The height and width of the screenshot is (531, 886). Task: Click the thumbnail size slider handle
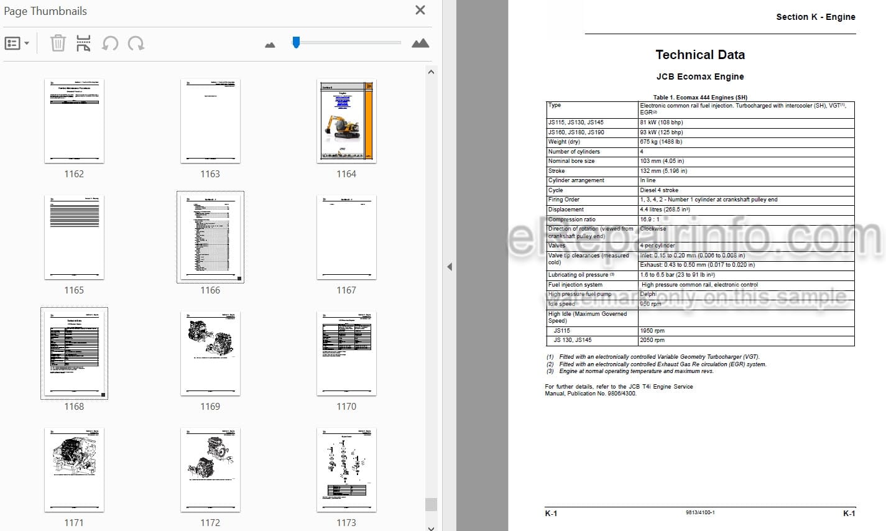(296, 42)
